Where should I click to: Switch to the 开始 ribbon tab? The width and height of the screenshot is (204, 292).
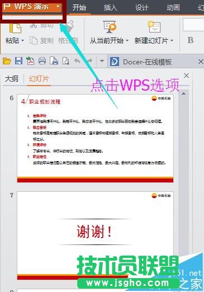pos(79,8)
